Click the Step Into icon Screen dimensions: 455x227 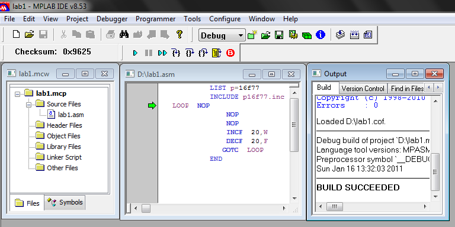pos(176,53)
